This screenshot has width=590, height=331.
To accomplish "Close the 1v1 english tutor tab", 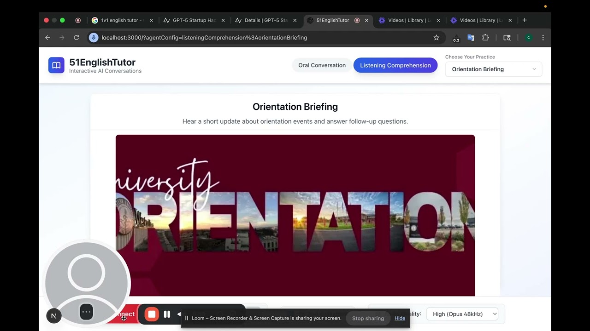I will pos(151,20).
